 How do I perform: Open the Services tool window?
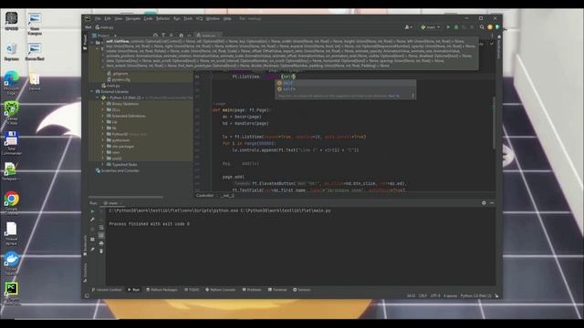point(302,290)
